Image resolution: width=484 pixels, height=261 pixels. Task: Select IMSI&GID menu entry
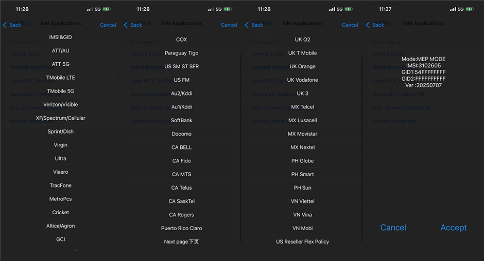[61, 38]
